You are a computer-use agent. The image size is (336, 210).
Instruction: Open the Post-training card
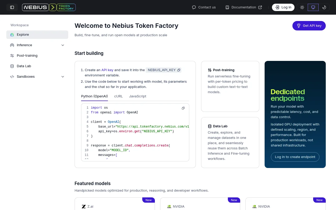[x=230, y=86]
